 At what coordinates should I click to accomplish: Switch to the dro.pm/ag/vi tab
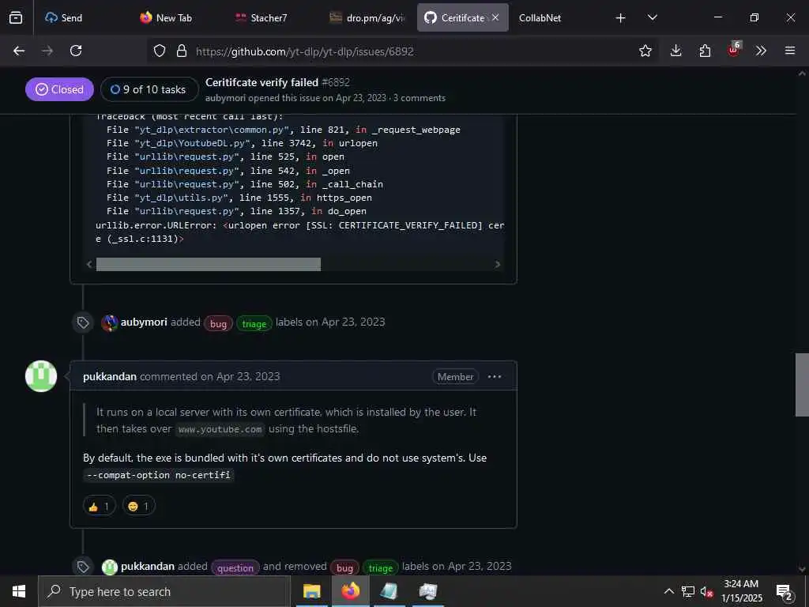(367, 17)
